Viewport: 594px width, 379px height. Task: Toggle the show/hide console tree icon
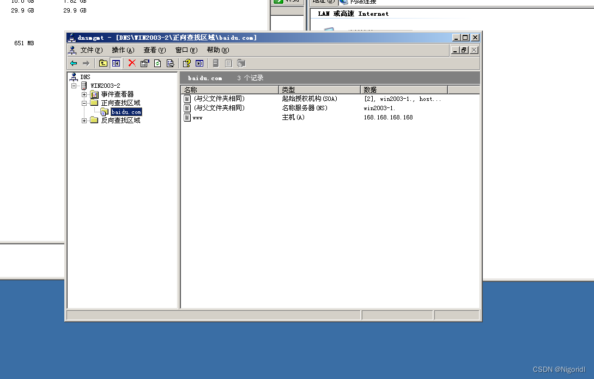pos(116,63)
